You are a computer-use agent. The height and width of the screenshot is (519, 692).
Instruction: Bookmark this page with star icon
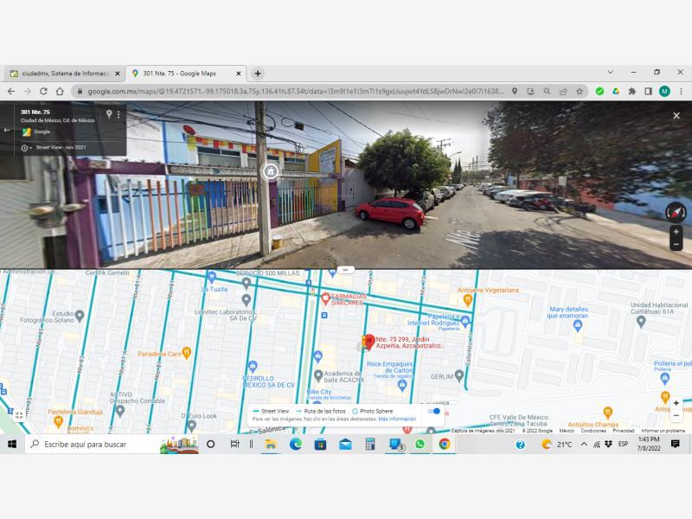tap(580, 92)
